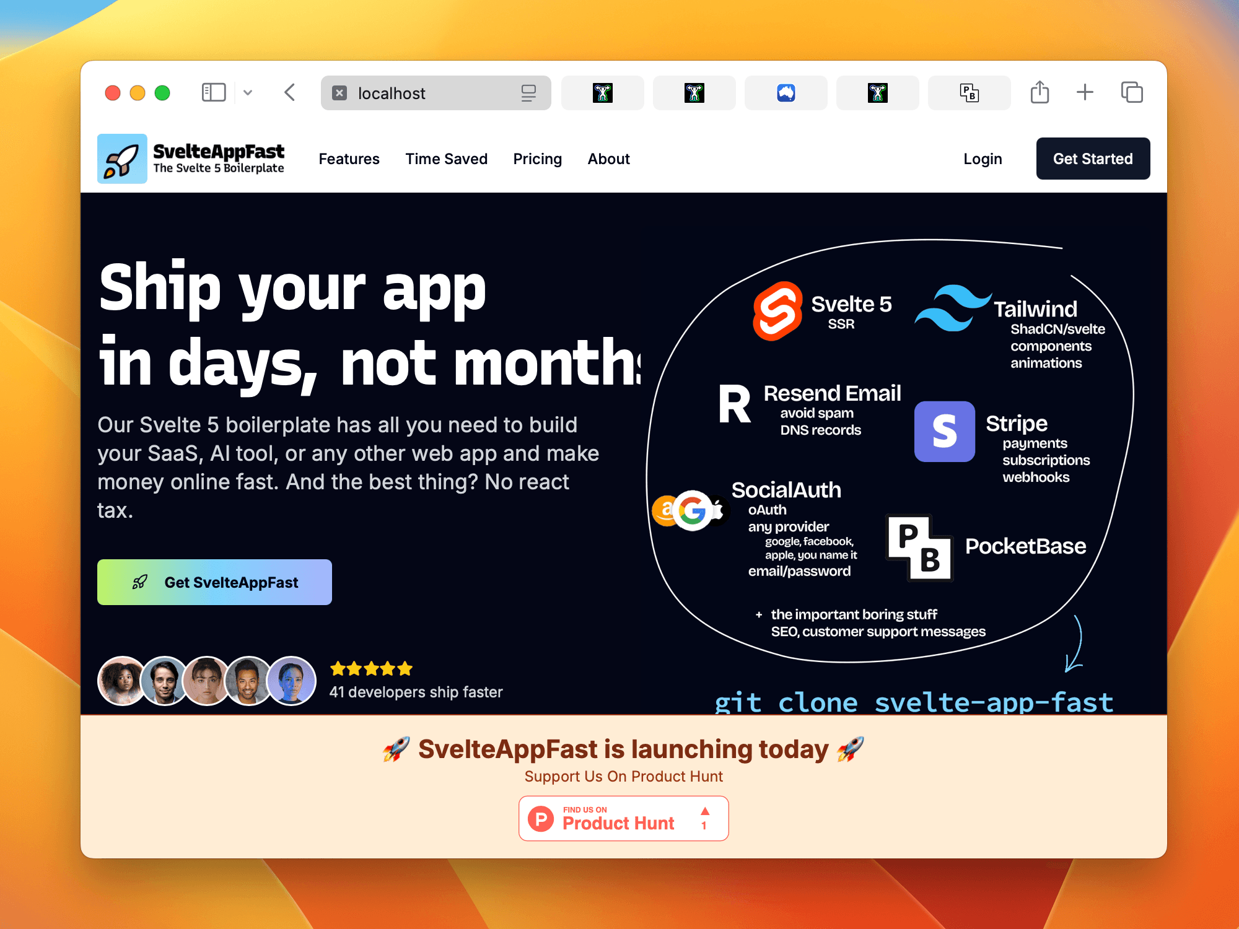
Task: Add a new tab with plus icon
Action: (1085, 92)
